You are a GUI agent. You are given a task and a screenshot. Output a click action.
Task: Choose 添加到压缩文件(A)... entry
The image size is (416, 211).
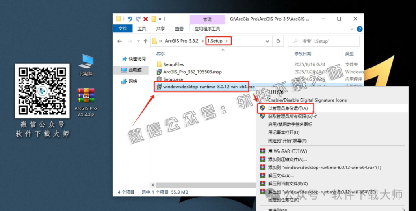[287, 159]
